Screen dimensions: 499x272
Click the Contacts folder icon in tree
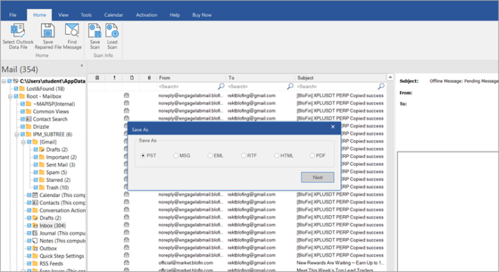[35, 203]
